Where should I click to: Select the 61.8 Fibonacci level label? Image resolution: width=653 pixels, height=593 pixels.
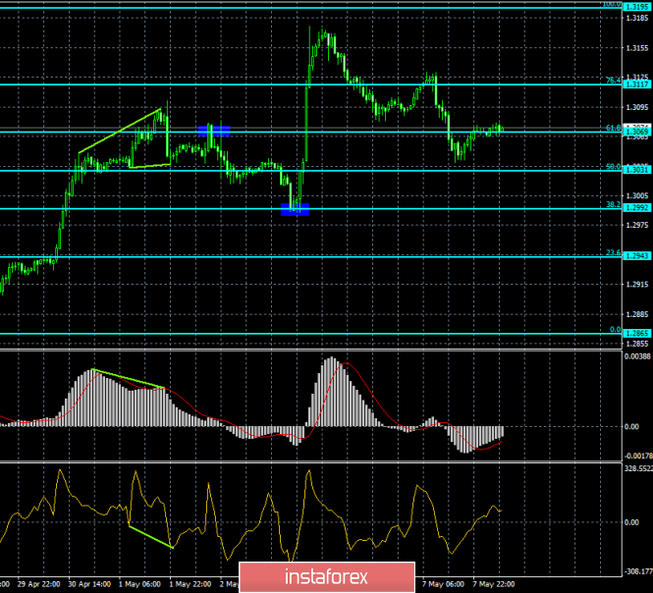click(x=613, y=128)
